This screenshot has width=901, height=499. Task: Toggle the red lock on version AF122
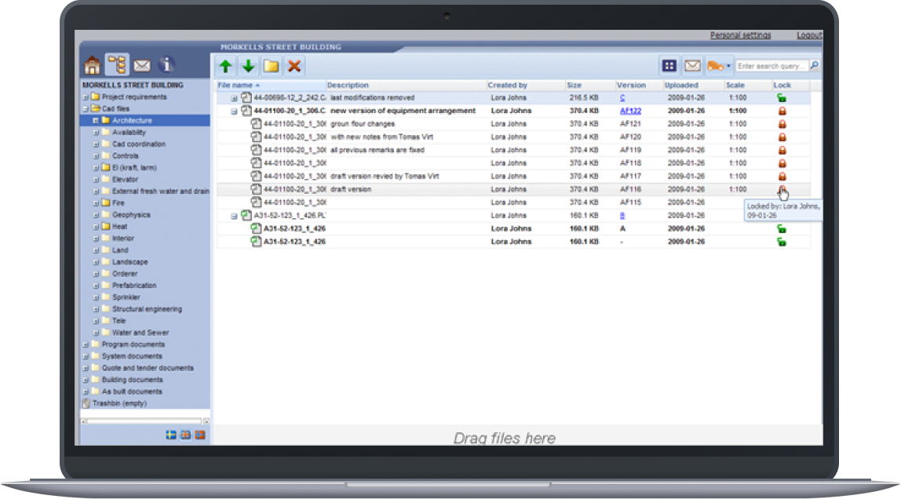(x=782, y=111)
